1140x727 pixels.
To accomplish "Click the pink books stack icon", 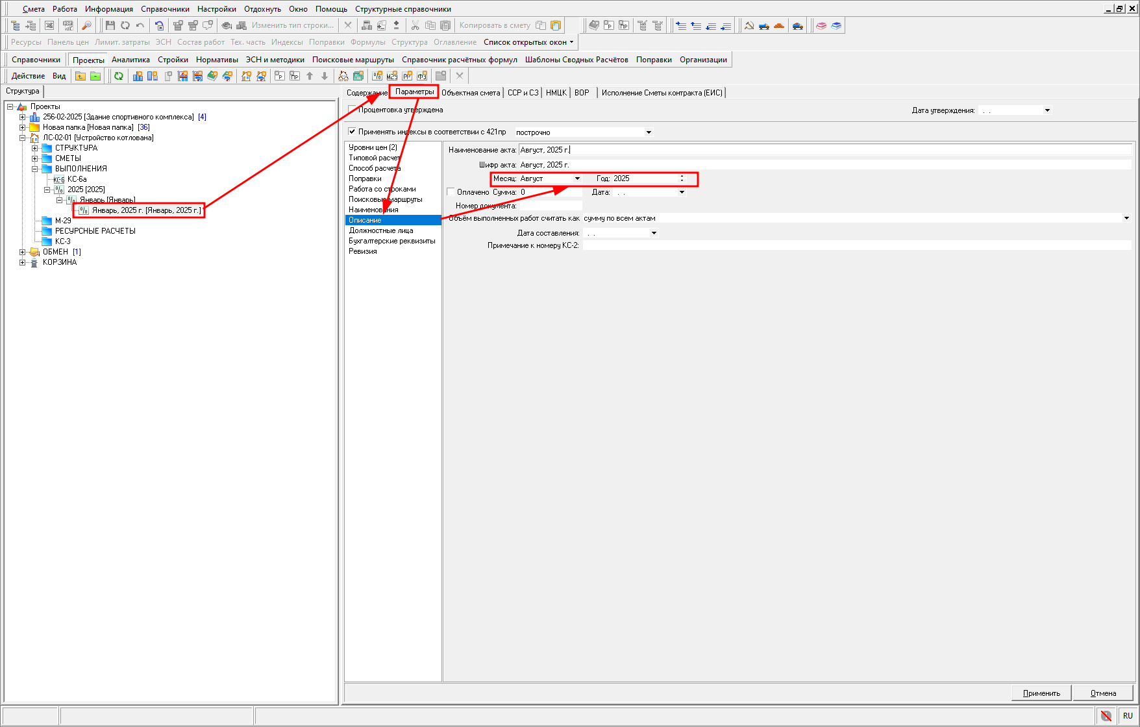I will pos(821,25).
